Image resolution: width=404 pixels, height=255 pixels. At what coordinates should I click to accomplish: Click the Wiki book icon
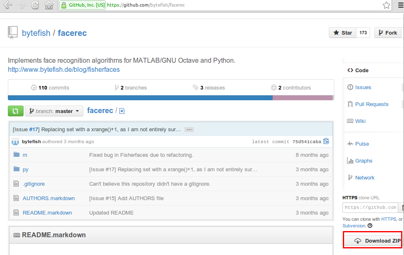click(x=350, y=121)
